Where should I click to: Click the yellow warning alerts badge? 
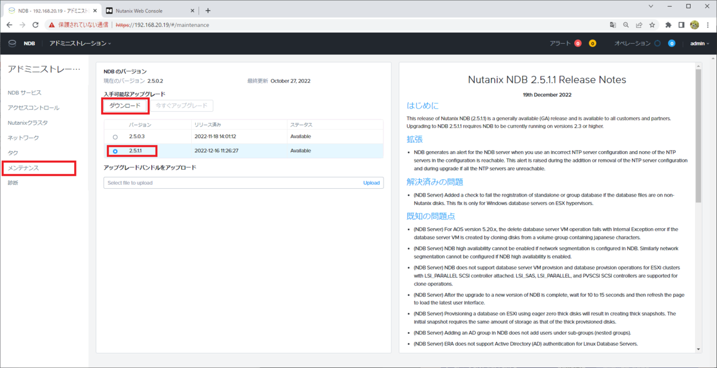pyautogui.click(x=592, y=44)
